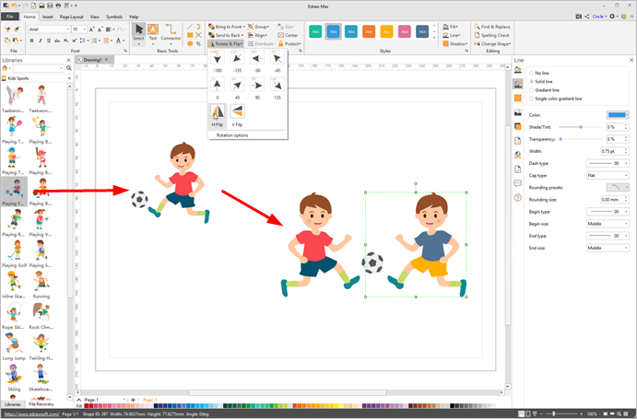Screen dimensions: 637x419
Task: Click the Shade/Tint slider handle
Action: (581, 127)
